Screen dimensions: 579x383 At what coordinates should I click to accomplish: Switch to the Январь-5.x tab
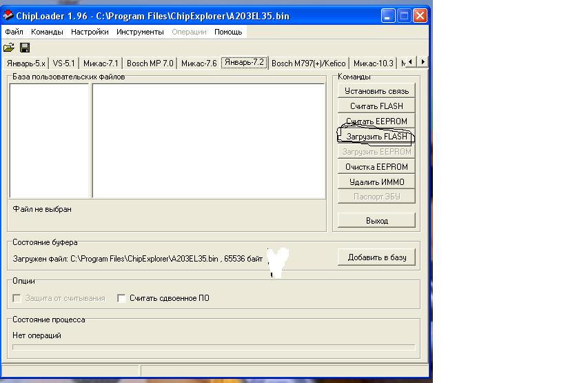(x=26, y=63)
